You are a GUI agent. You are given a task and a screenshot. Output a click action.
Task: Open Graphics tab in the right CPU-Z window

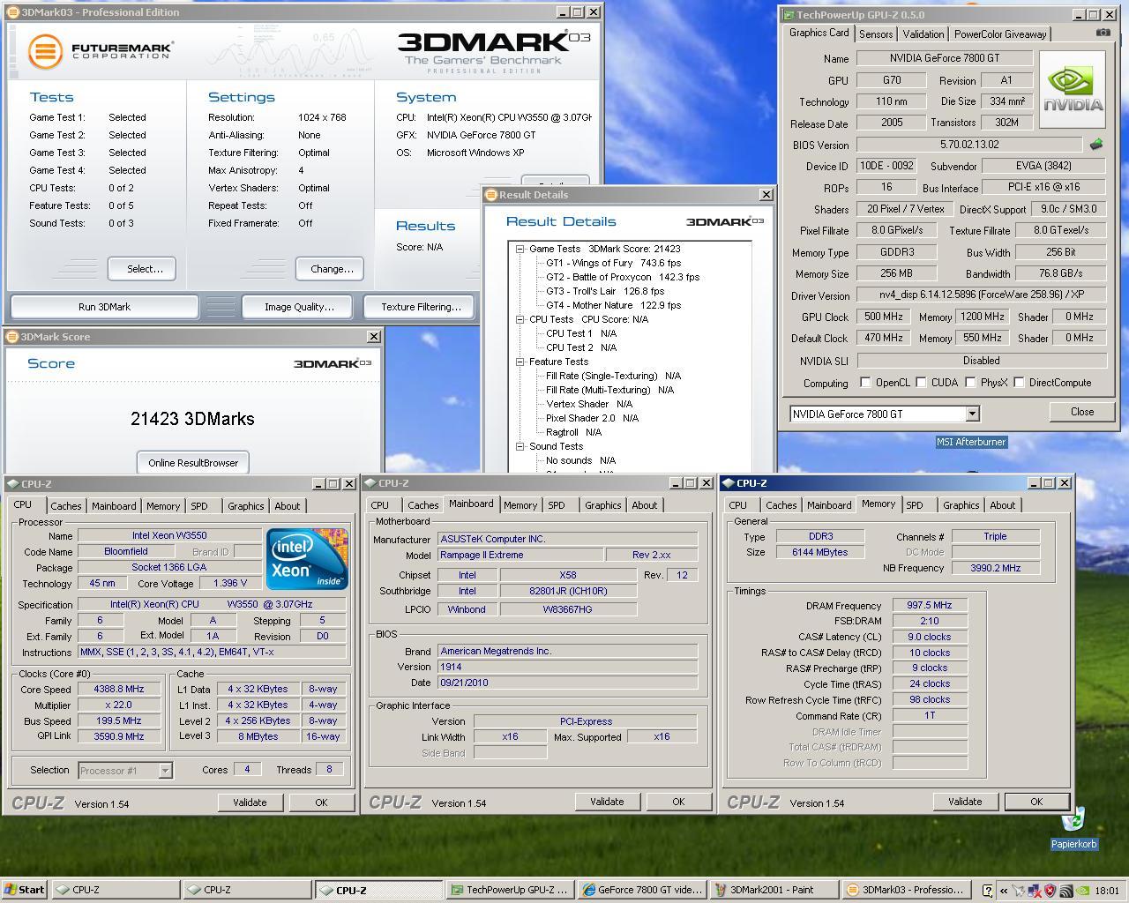pos(961,505)
